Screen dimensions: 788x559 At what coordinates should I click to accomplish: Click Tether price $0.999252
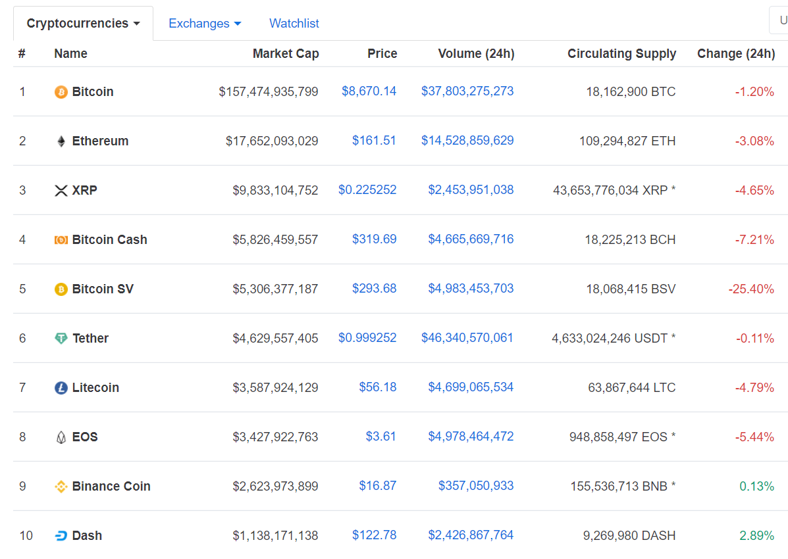pyautogui.click(x=367, y=338)
